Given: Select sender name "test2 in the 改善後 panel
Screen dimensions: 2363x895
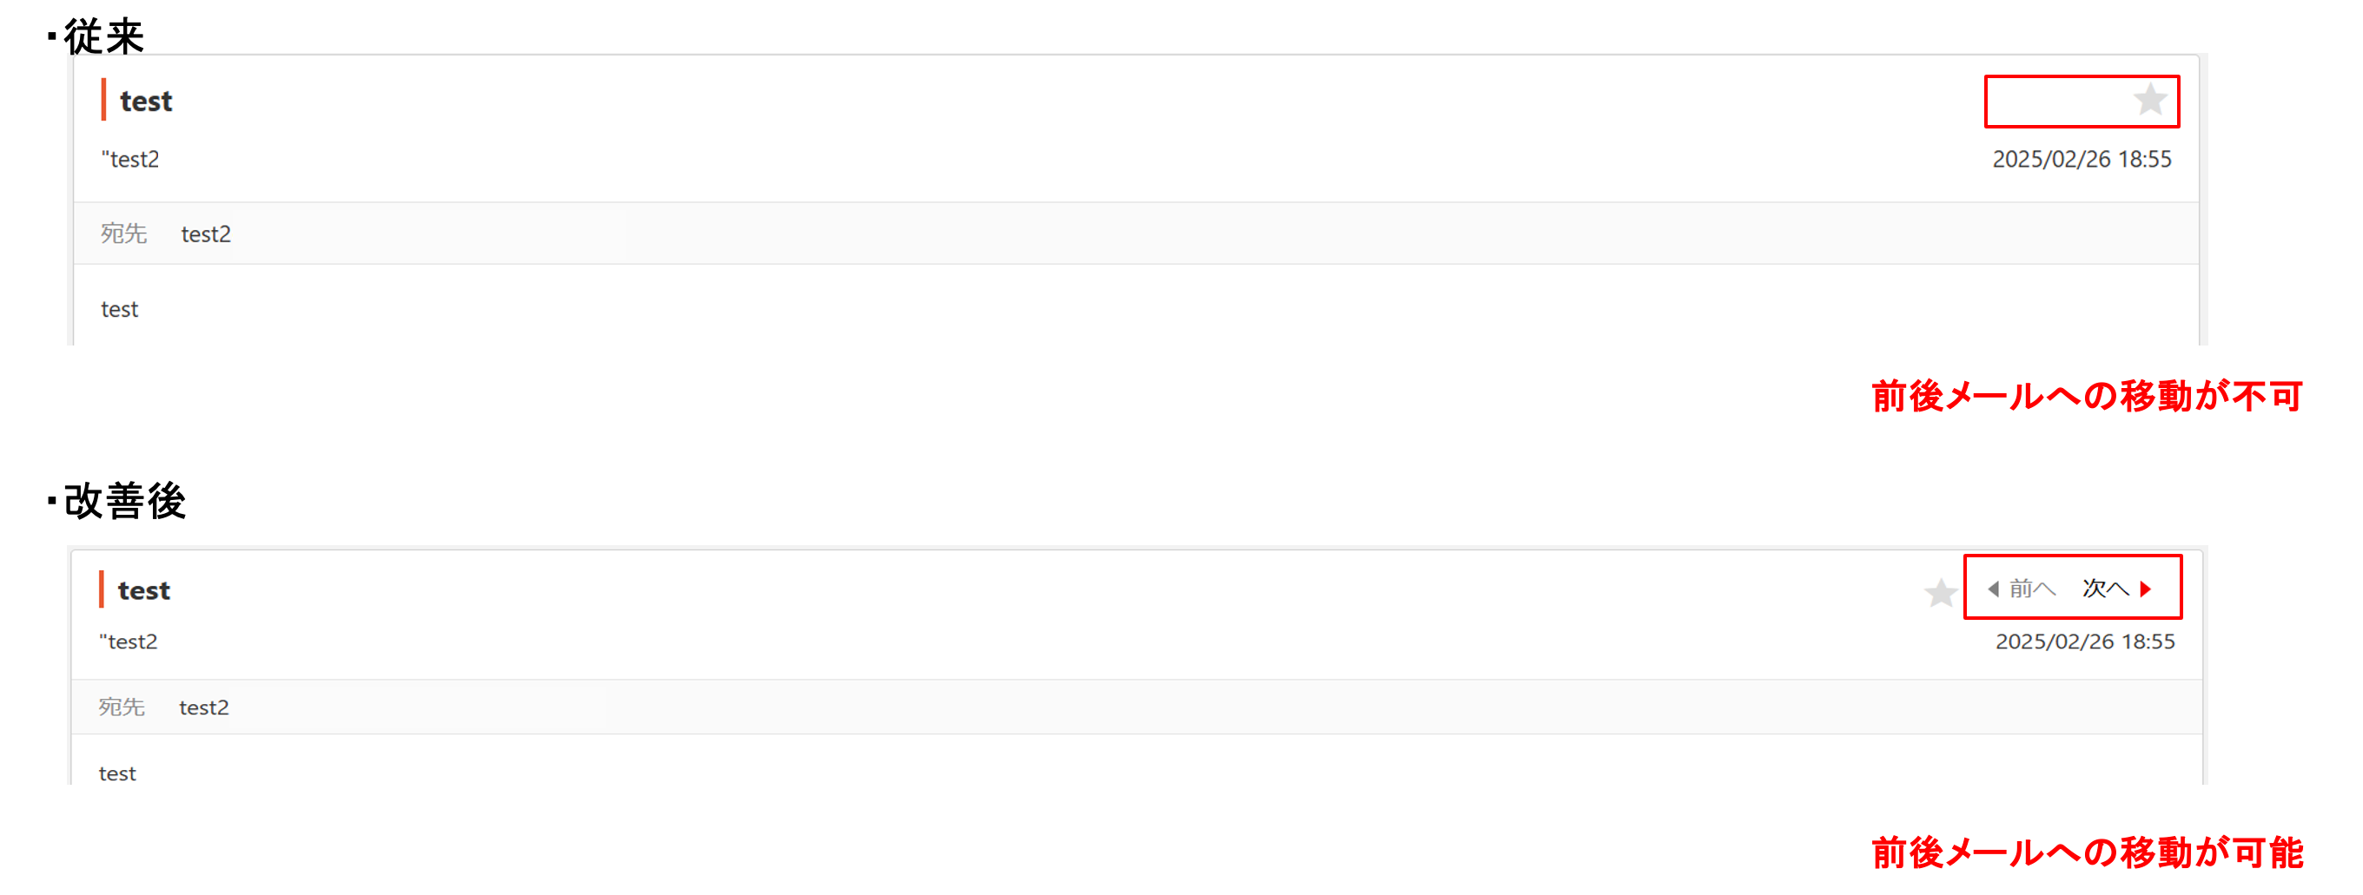Looking at the screenshot, I should point(129,642).
